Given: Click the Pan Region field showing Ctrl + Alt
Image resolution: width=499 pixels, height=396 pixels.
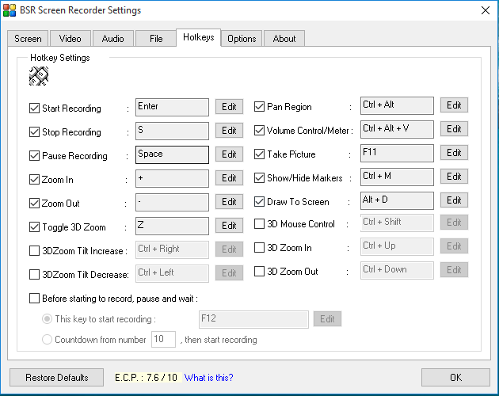Looking at the screenshot, I should click(x=397, y=105).
